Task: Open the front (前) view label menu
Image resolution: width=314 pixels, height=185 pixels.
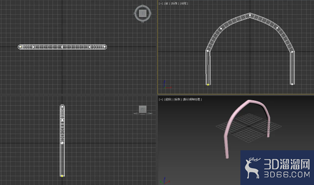Action: (167, 3)
